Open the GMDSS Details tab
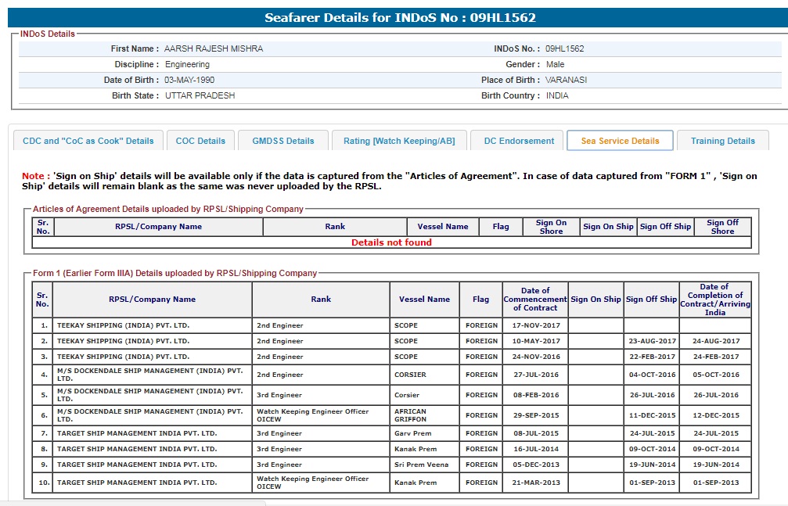Screen dimensions: 788x506 (x=283, y=141)
